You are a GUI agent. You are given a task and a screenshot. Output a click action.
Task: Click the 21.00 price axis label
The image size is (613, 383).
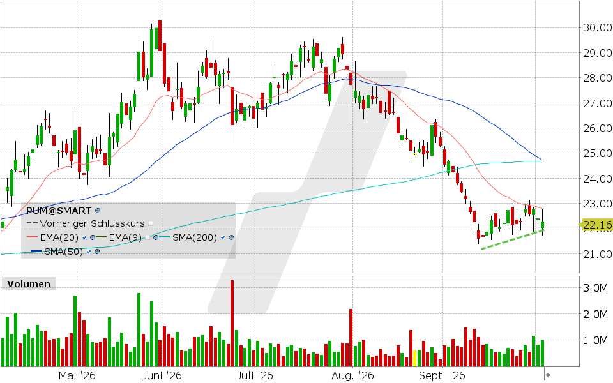click(598, 254)
